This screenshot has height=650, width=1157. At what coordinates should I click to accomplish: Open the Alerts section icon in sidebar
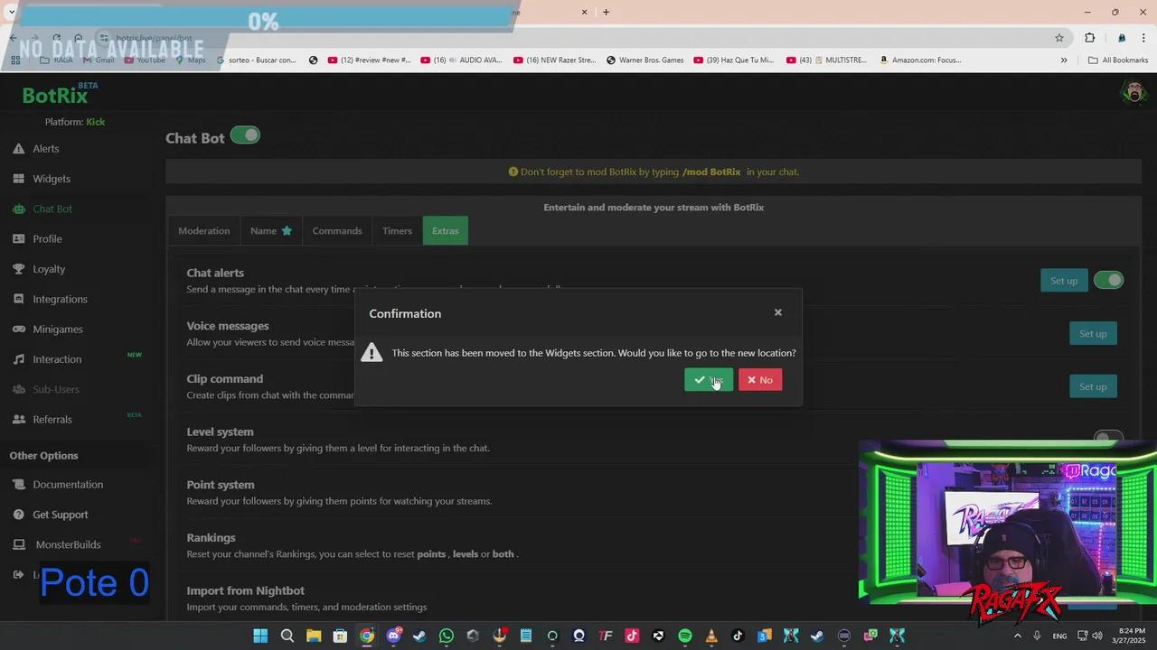tap(18, 149)
